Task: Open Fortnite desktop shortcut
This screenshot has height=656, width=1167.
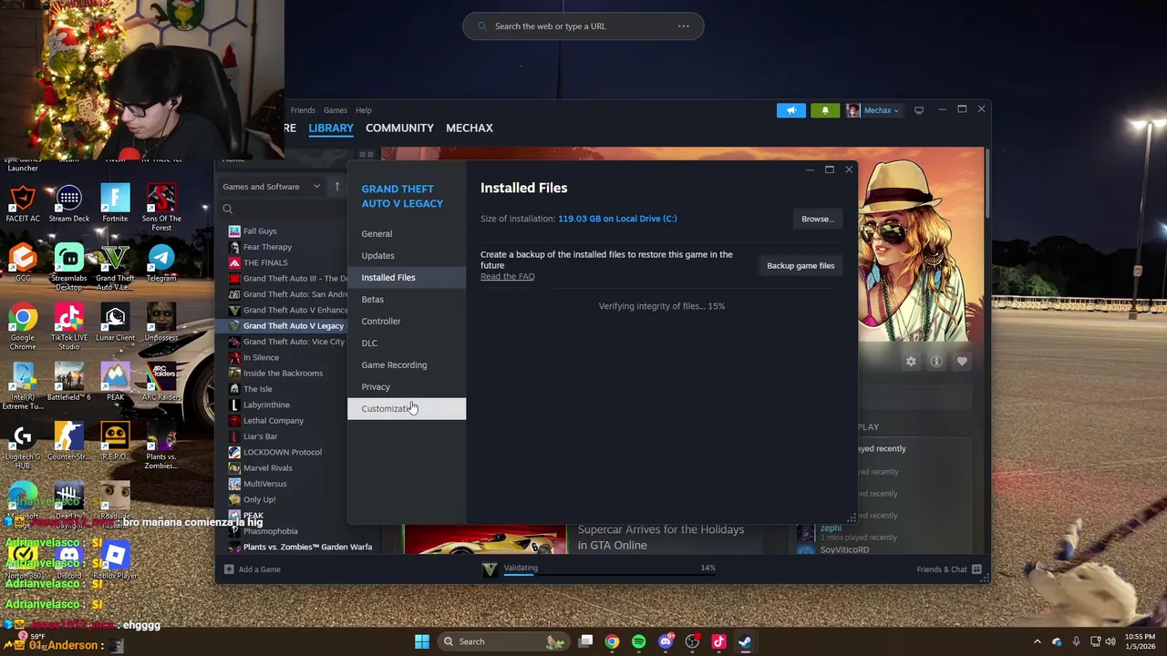Action: click(115, 204)
